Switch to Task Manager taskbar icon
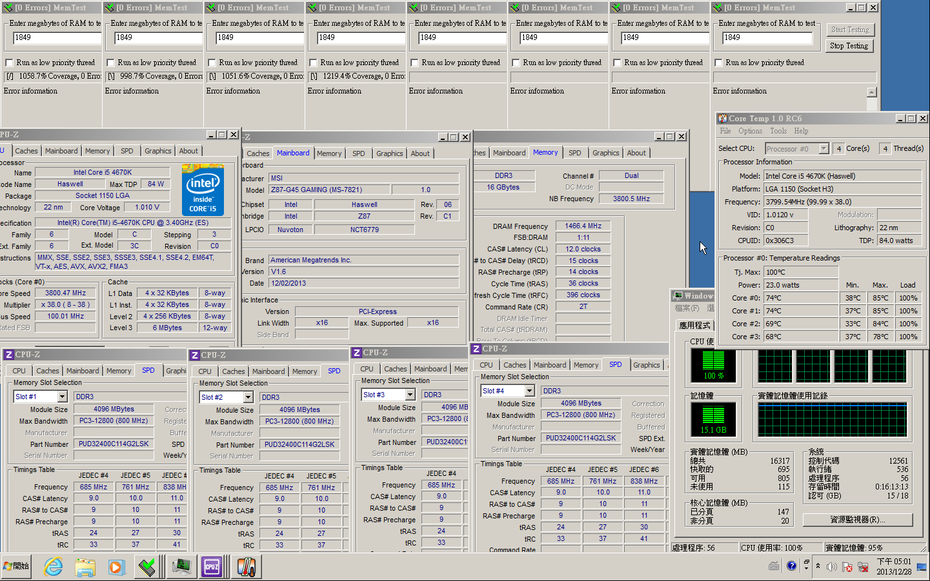Viewport: 930px width, 581px height. point(182,567)
